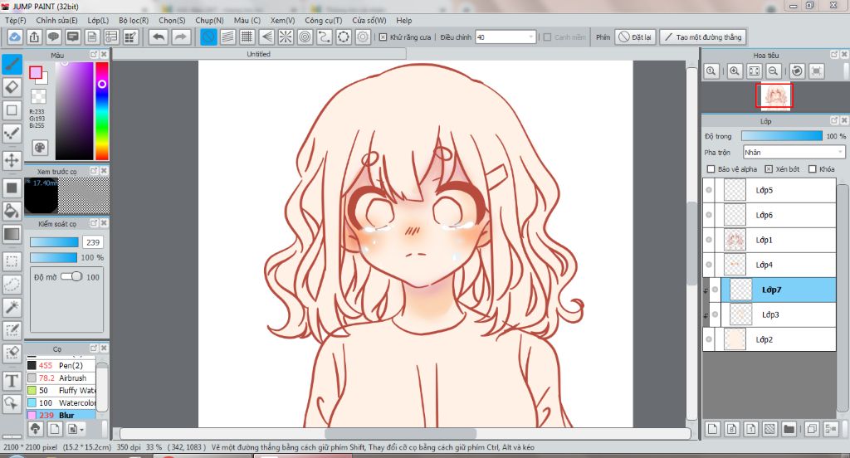Select the Bucket fill tool
Viewport: 850px width, 458px height.
pyautogui.click(x=12, y=211)
